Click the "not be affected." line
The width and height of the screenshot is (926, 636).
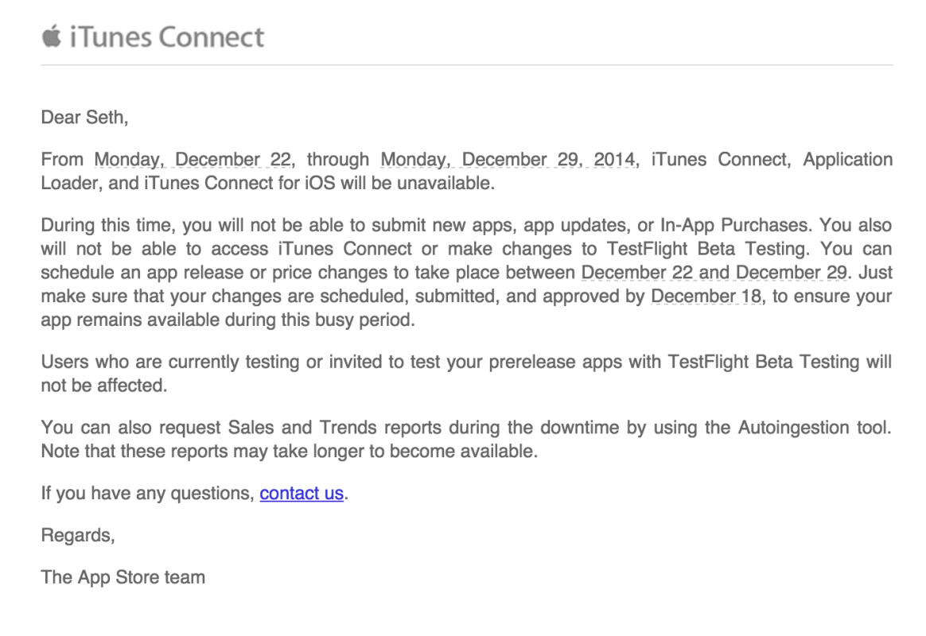click(x=103, y=386)
